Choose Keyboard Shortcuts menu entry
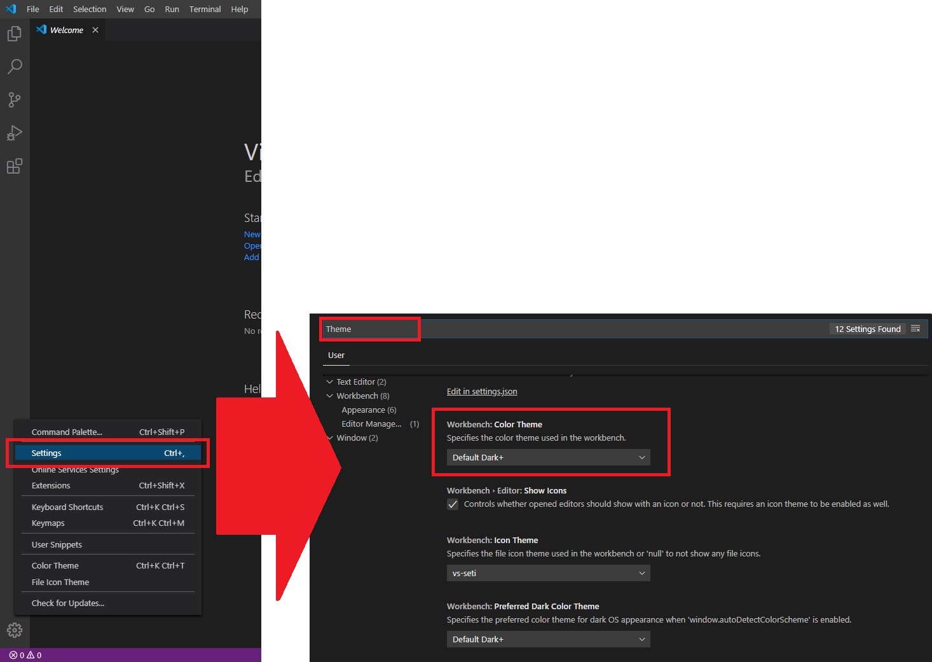This screenshot has width=932, height=662. pos(108,507)
